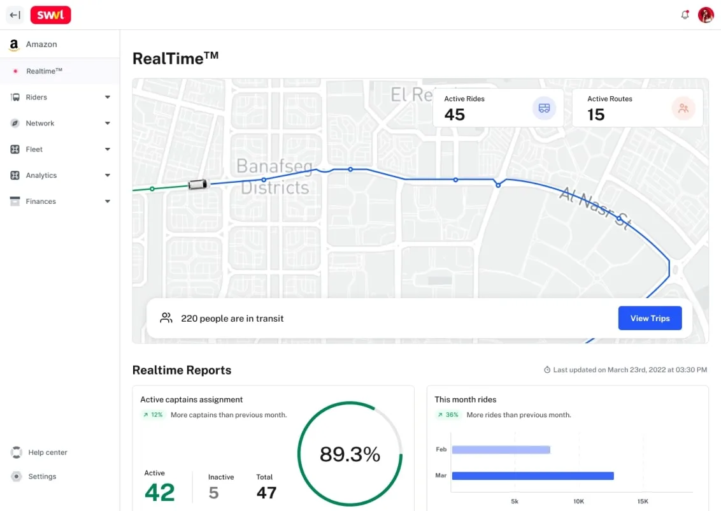Image resolution: width=721 pixels, height=511 pixels.
Task: Open the Help center
Action: [x=47, y=452]
